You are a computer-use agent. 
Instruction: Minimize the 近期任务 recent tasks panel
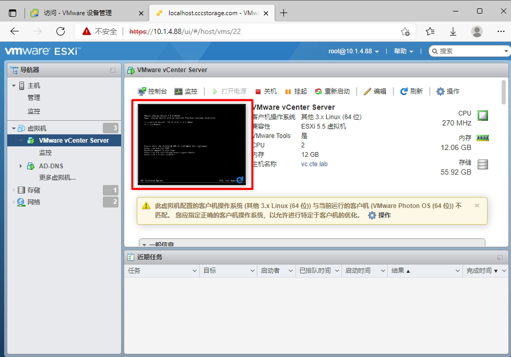coord(500,258)
